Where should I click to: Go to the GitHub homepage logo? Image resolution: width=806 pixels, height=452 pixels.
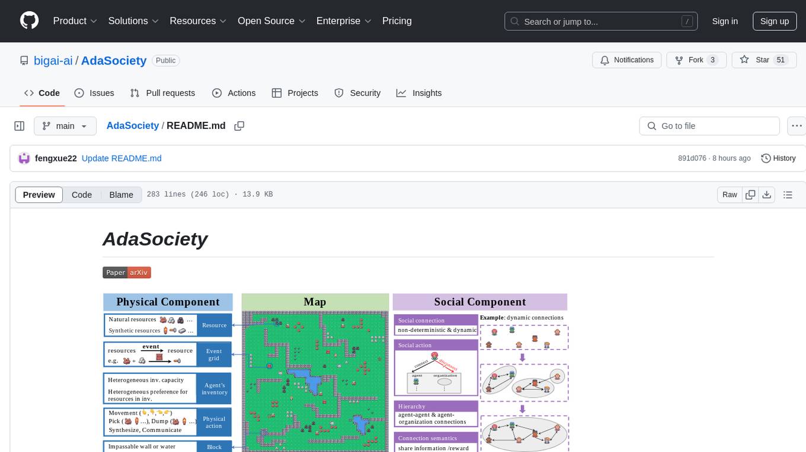29,21
